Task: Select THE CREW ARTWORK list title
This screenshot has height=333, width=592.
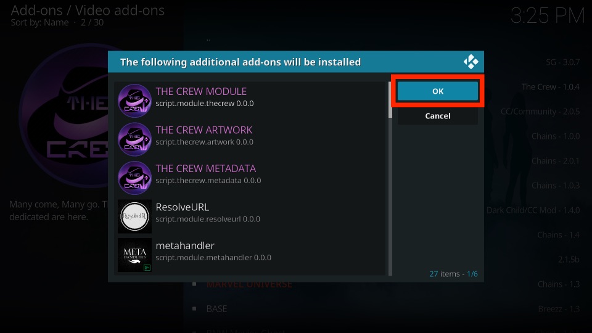Action: pos(204,130)
